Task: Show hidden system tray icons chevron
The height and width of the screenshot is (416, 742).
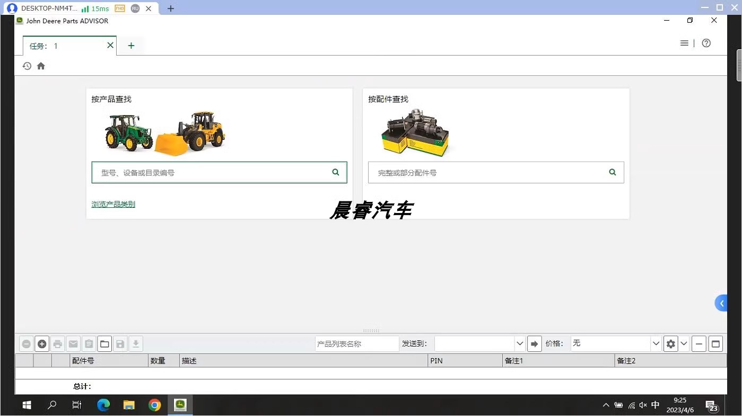Action: (606, 405)
